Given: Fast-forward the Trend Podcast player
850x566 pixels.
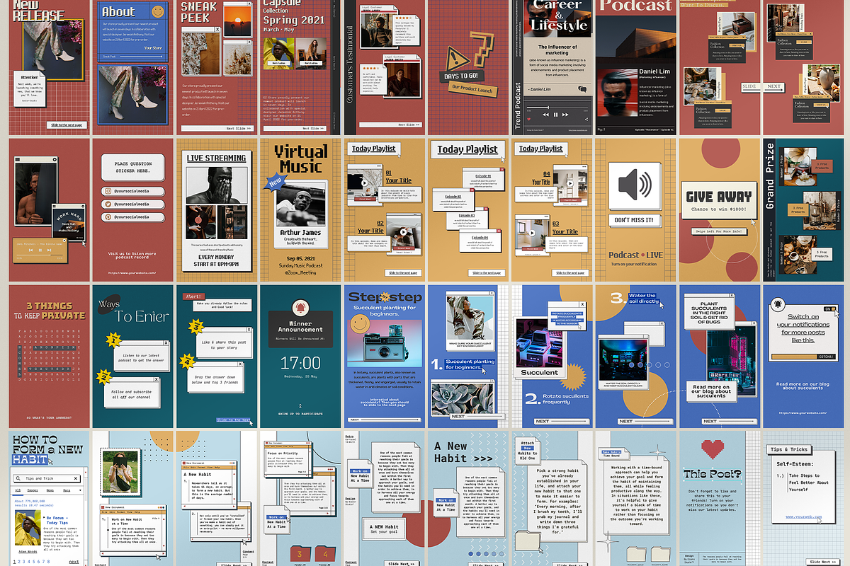Looking at the screenshot, I should point(567,114).
